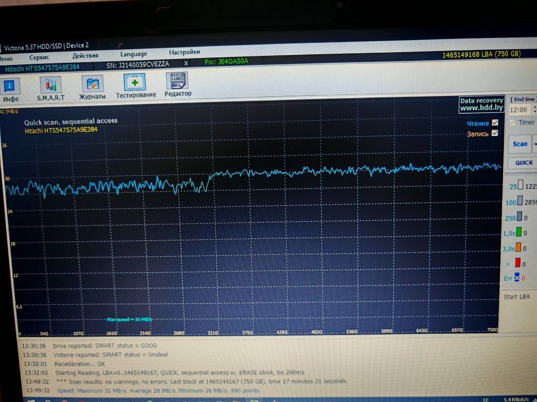Click the 1,4Mbit/s network speed indicator
This screenshot has width=537, height=402.
click(x=516, y=399)
